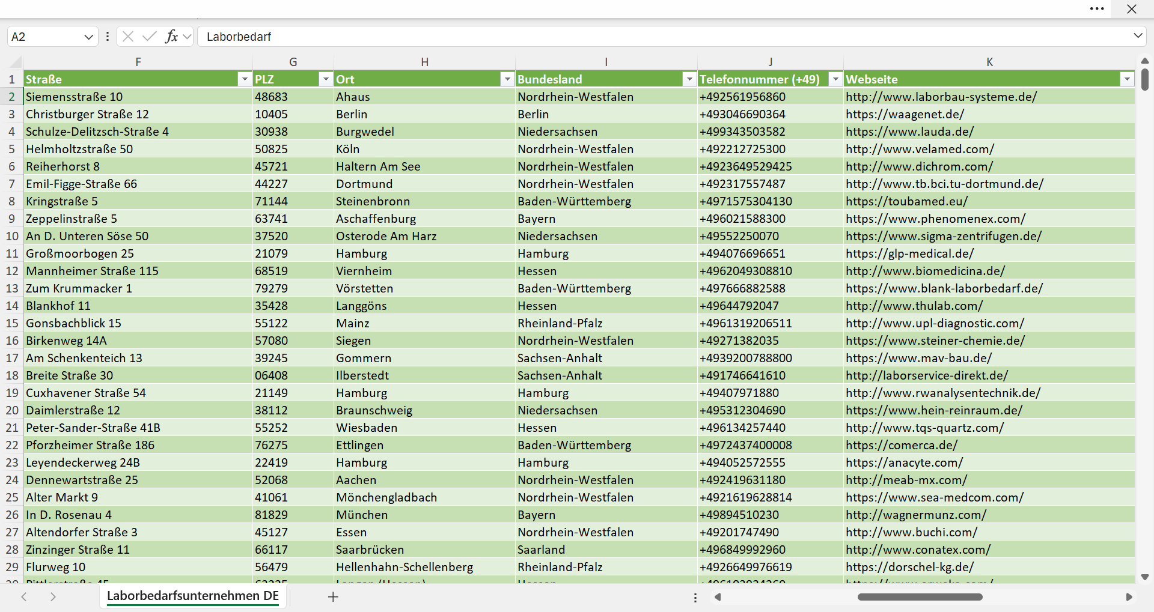The image size is (1154, 612).
Task: Select cell Birkenweg 14A
Action: pyautogui.click(x=138, y=341)
